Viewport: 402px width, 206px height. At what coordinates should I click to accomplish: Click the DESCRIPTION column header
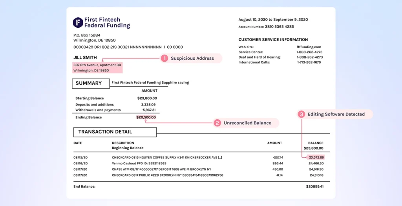[123, 143]
